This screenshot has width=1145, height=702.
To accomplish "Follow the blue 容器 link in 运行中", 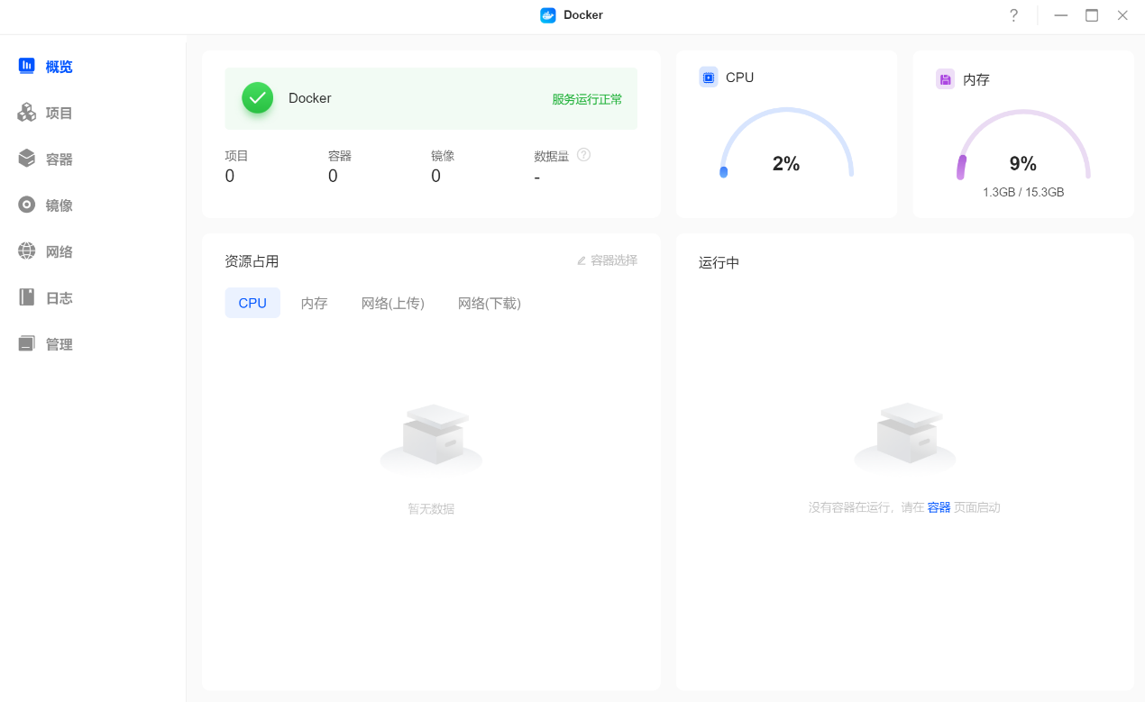I will tap(939, 507).
